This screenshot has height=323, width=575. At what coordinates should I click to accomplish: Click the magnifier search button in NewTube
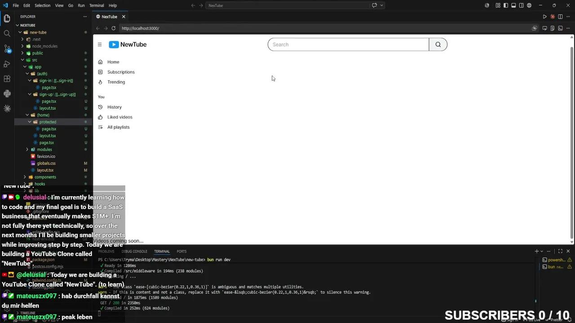point(438,44)
